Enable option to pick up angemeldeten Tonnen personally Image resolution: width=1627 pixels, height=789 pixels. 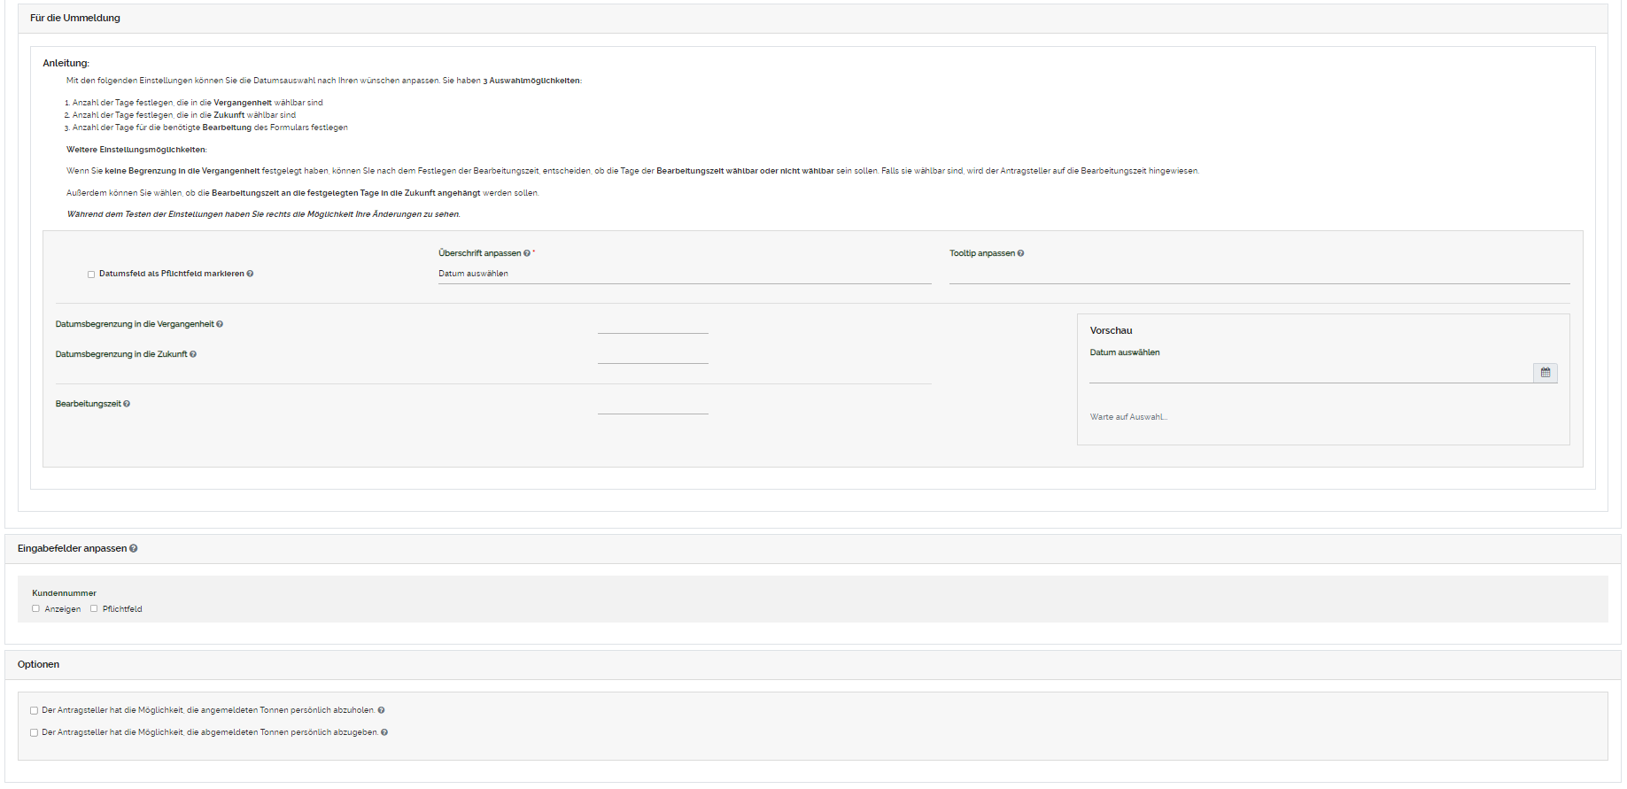[35, 710]
